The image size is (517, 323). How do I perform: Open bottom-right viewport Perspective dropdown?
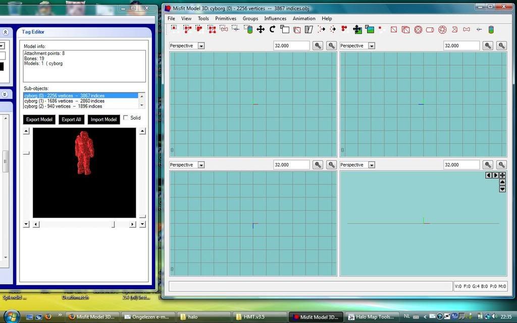click(x=372, y=165)
